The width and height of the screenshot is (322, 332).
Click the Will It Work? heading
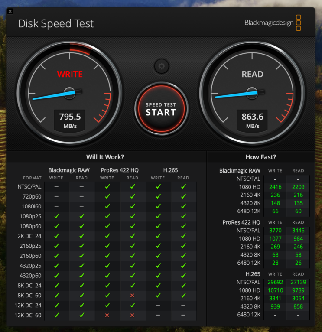(x=105, y=157)
